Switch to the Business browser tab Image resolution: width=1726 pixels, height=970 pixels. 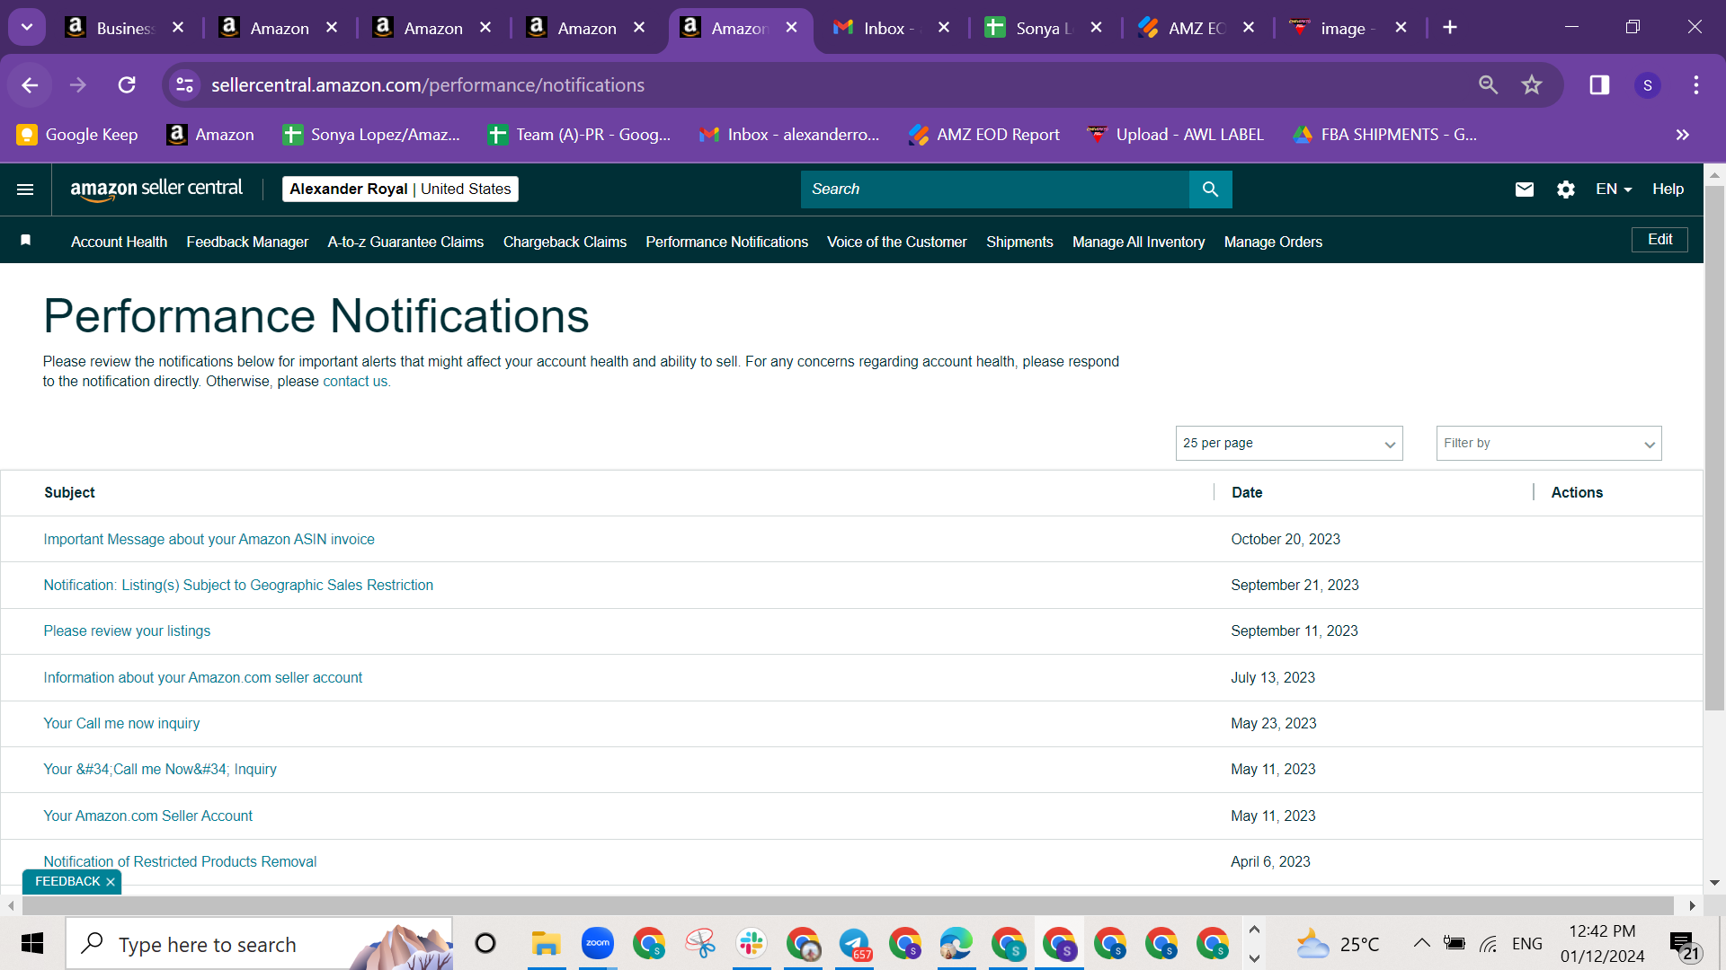point(125,28)
